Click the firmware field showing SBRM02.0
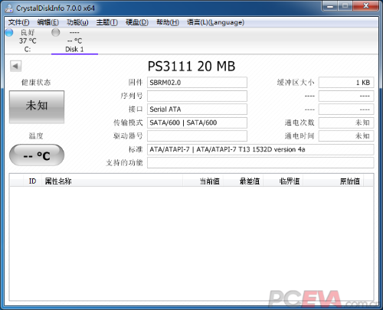This screenshot has height=310, width=383. point(197,83)
